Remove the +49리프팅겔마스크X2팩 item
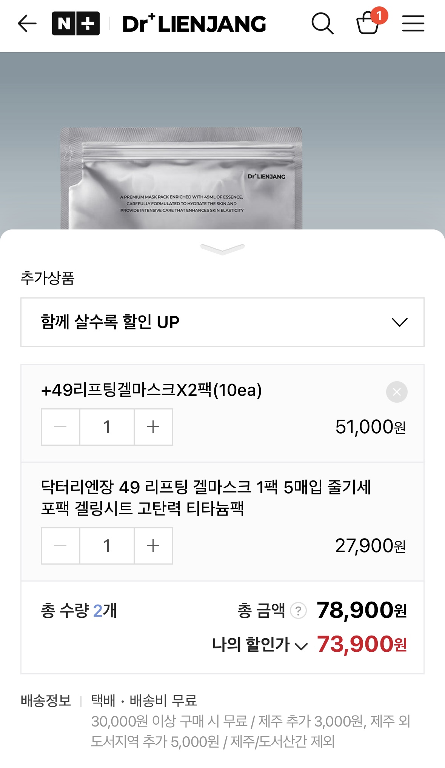445x768 pixels. (x=397, y=392)
